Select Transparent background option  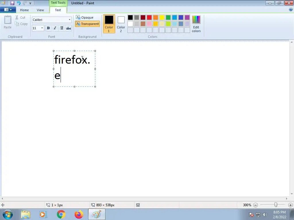87,24
